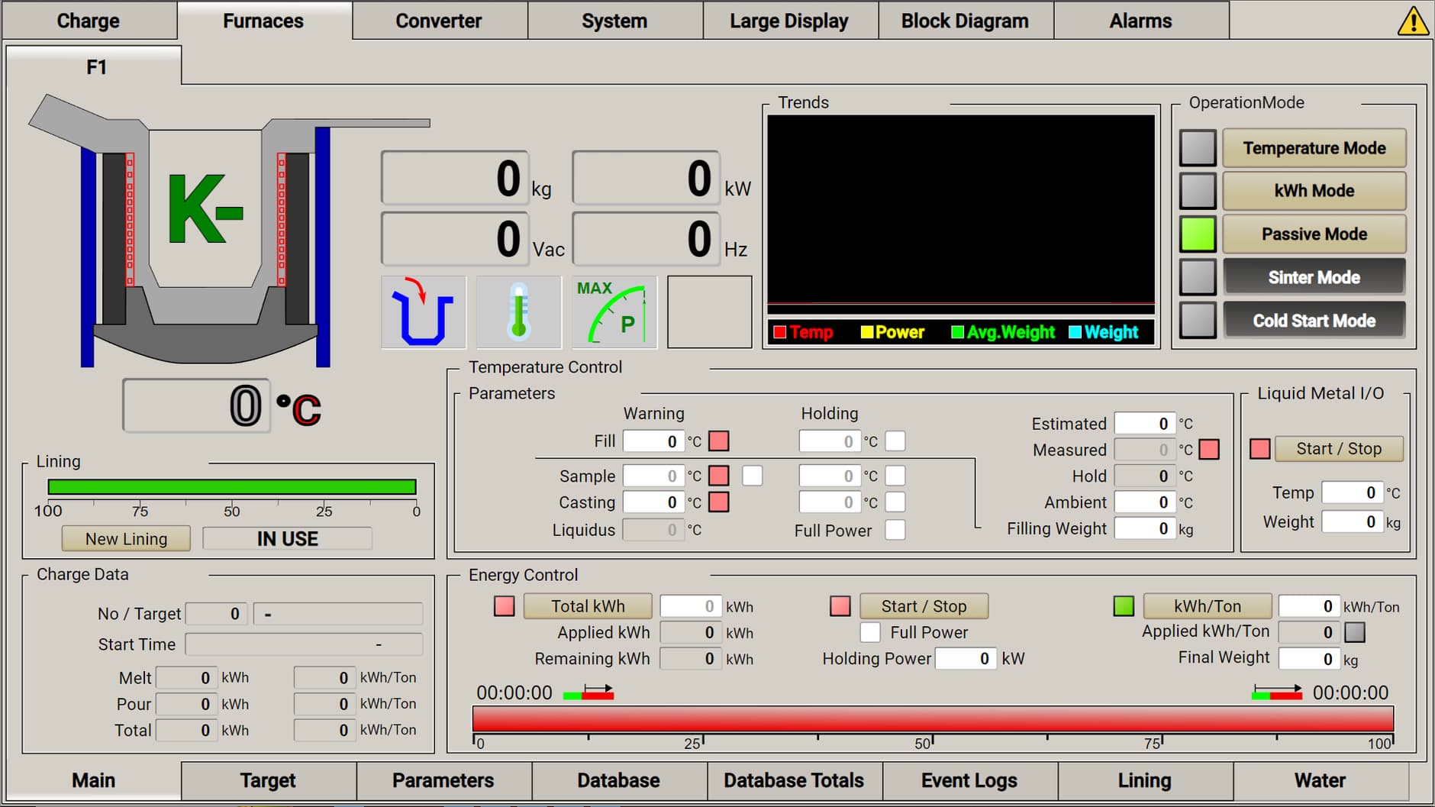Click the green Avg.Weight legend marker
Viewport: 1435px width, 807px height.
957,332
